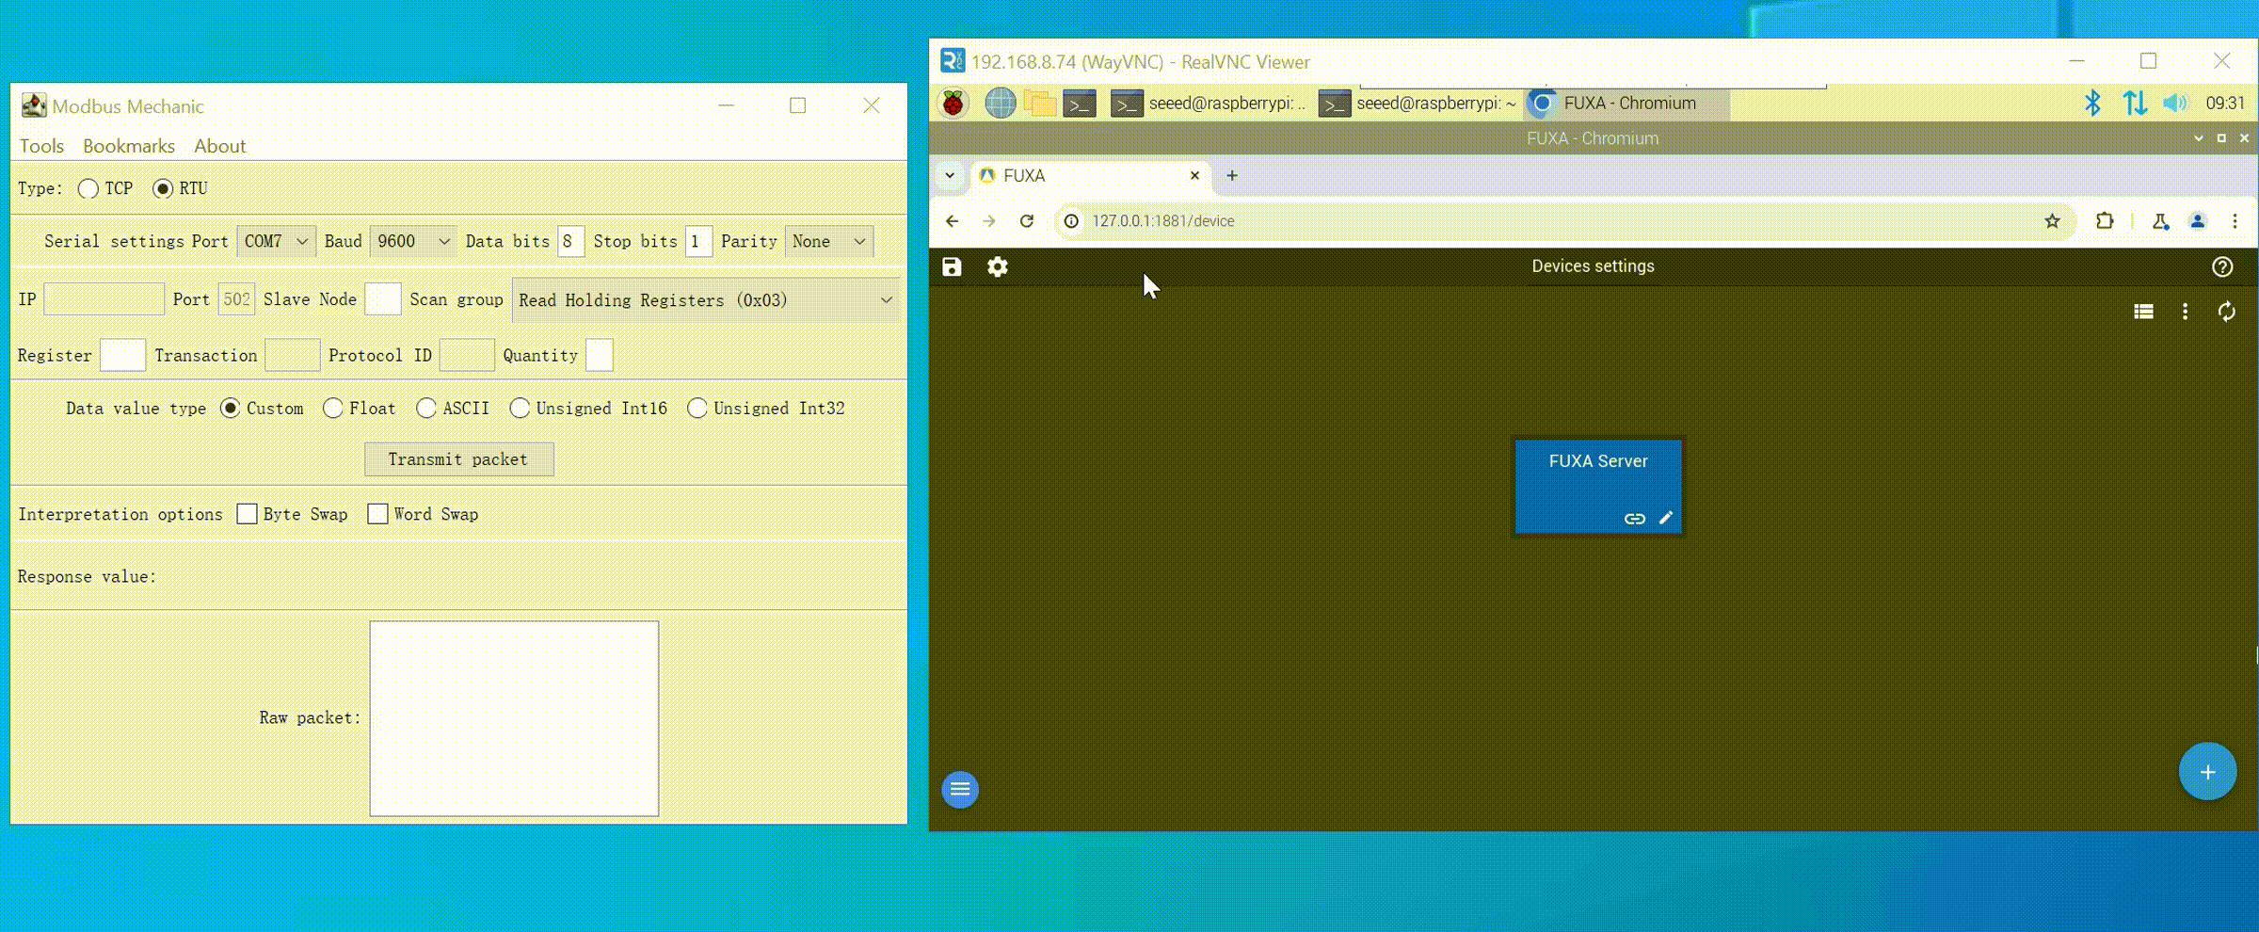Viewport: 2259px width, 932px height.
Task: Open the Chromium profile avatar icon
Action: [2198, 221]
